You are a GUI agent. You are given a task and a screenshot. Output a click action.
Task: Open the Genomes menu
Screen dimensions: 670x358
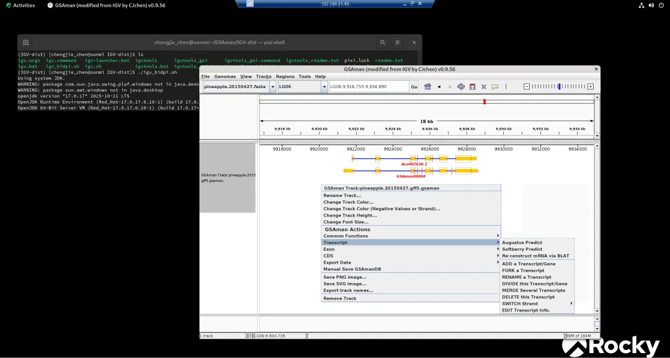tap(225, 76)
